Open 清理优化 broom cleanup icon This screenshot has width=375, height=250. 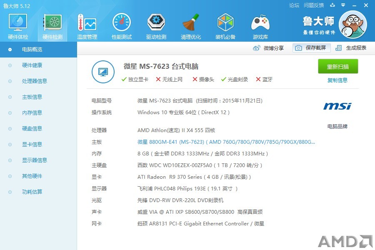click(190, 26)
